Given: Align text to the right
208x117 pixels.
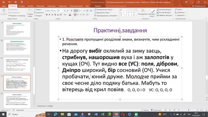Looking at the screenshot, I should (81, 15).
